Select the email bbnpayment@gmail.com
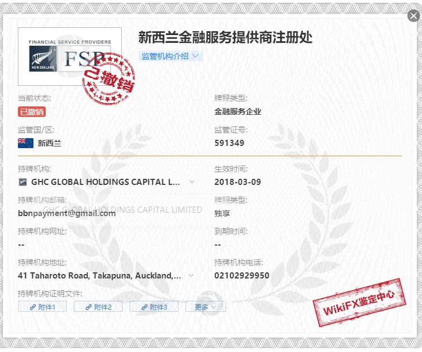Screen dimensions: 422x352 coord(67,213)
